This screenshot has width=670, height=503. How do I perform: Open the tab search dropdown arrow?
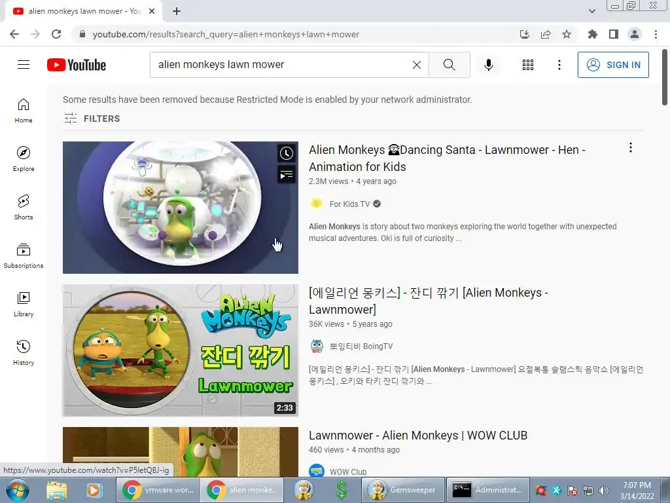[x=591, y=11]
